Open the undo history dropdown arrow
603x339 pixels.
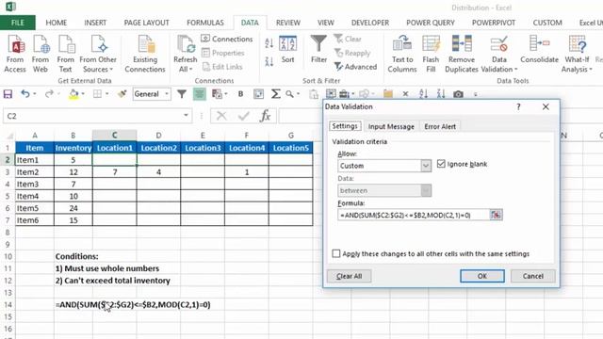(35, 94)
